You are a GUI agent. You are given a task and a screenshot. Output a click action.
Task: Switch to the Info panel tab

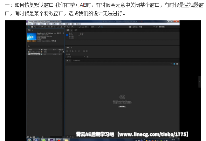[68, 30]
